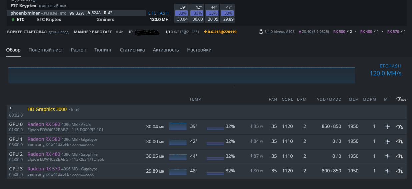This screenshot has height=189, width=412.
Task: Click the accepted shares A 6248
Action: (x=94, y=13)
